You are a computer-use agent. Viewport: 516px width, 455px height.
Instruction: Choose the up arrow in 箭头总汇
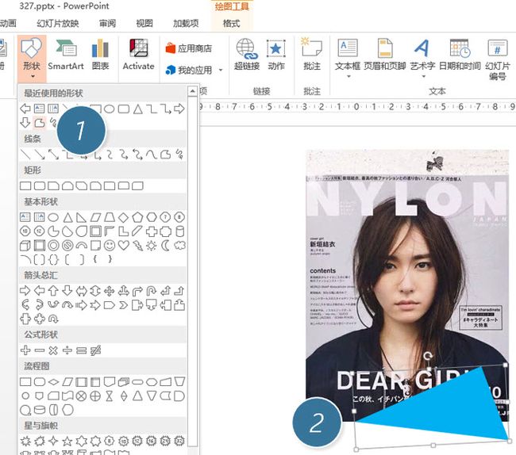(x=53, y=291)
